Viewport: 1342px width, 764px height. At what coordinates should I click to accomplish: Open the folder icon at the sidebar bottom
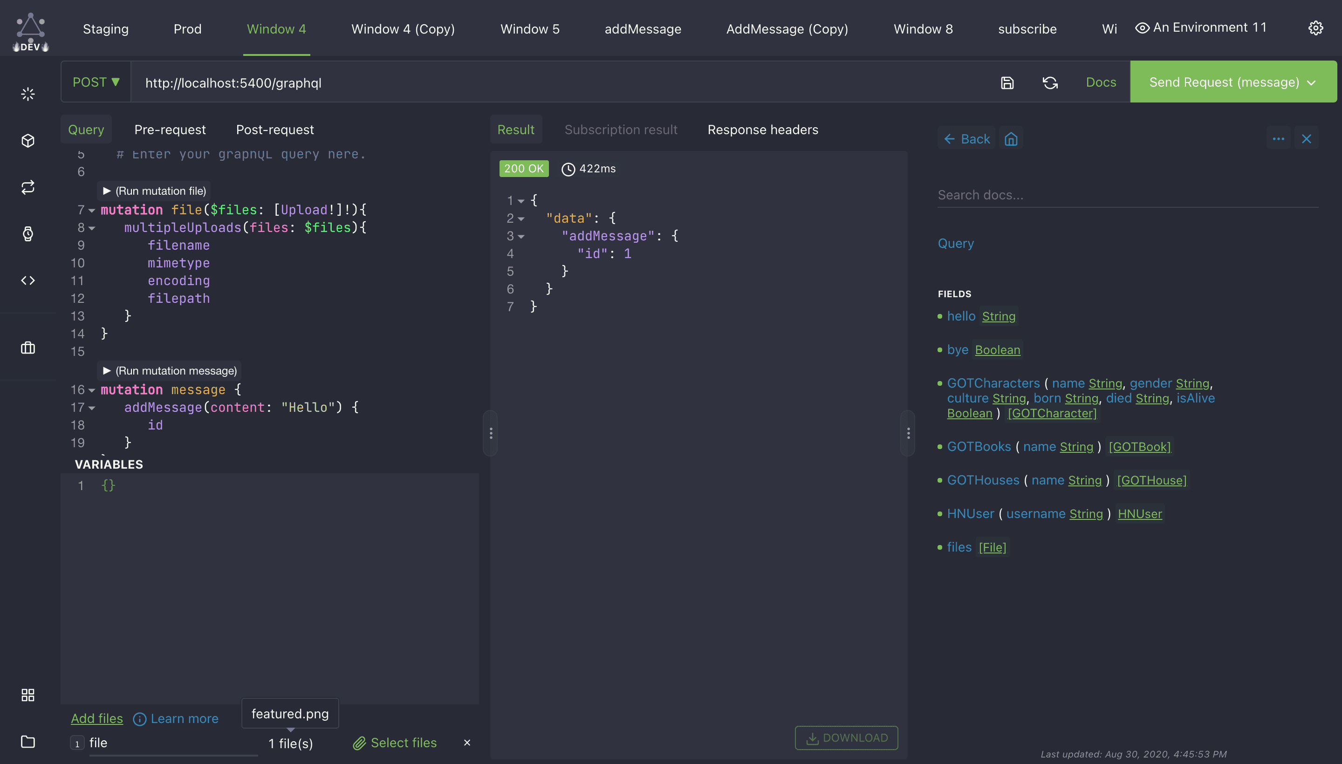click(27, 742)
